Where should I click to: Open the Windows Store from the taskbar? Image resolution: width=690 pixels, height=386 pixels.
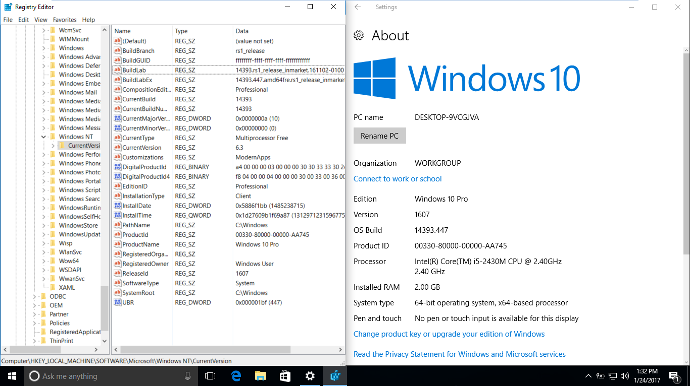(x=285, y=375)
